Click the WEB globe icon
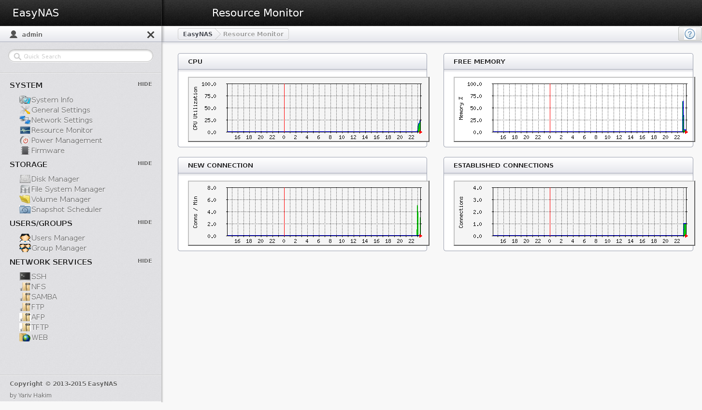The image size is (702, 410). (25, 338)
